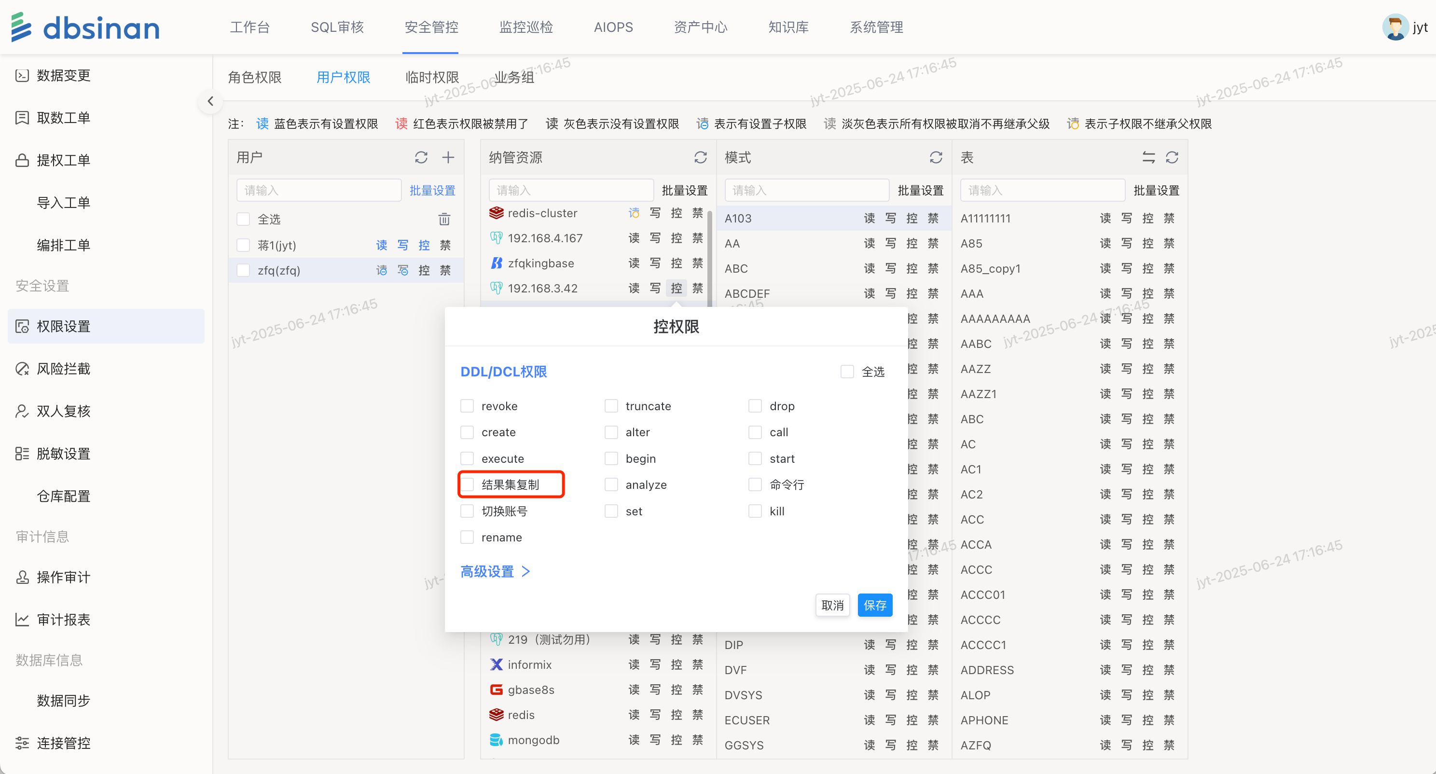Viewport: 1436px width, 774px height.
Task: Switch to the 角色权限 tab
Action: coord(255,77)
